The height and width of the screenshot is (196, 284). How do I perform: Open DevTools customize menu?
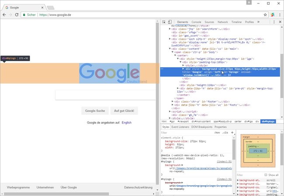pyautogui.click(x=274, y=22)
